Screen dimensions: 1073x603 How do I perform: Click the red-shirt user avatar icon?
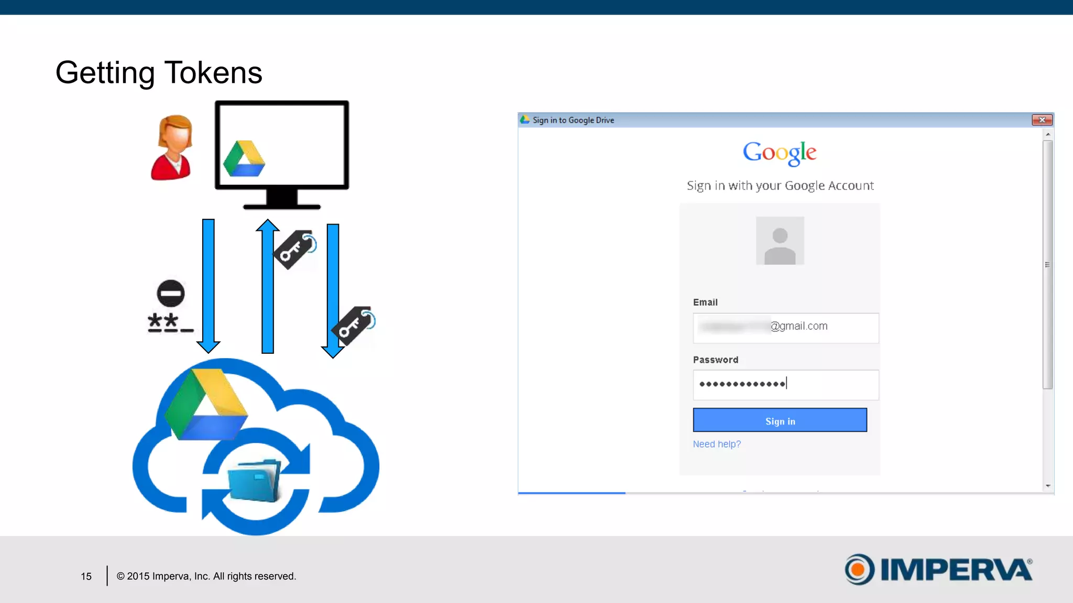tap(172, 148)
